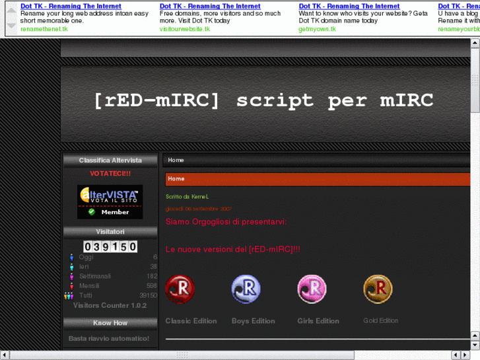Image resolution: width=480 pixels, height=360 pixels.
Task: Click the blue Oggi visitor figure icon
Action: click(x=71, y=257)
